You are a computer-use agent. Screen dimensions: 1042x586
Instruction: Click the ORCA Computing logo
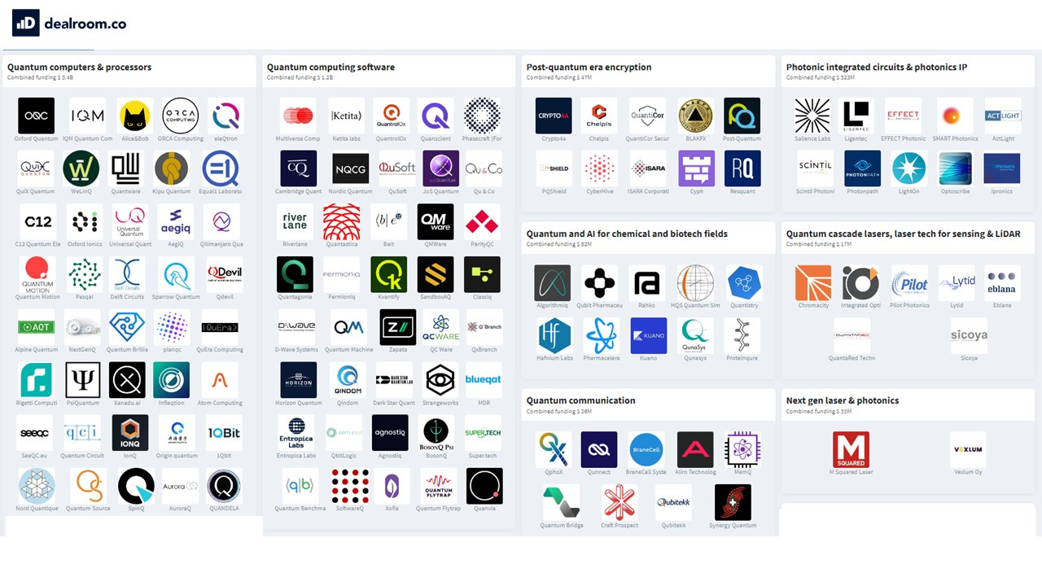(x=180, y=116)
